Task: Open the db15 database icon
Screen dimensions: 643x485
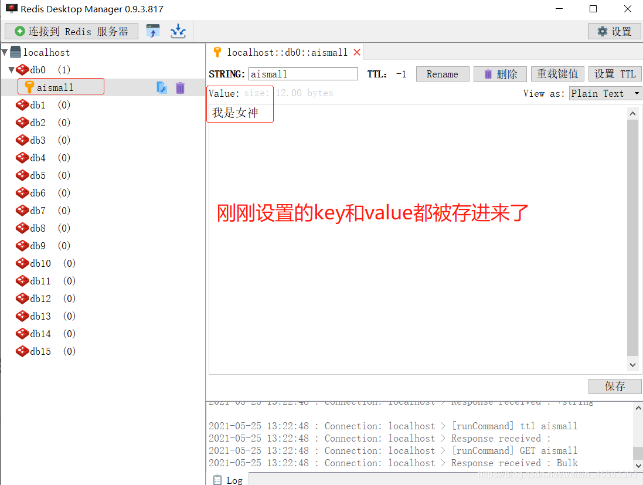Action: (x=22, y=352)
